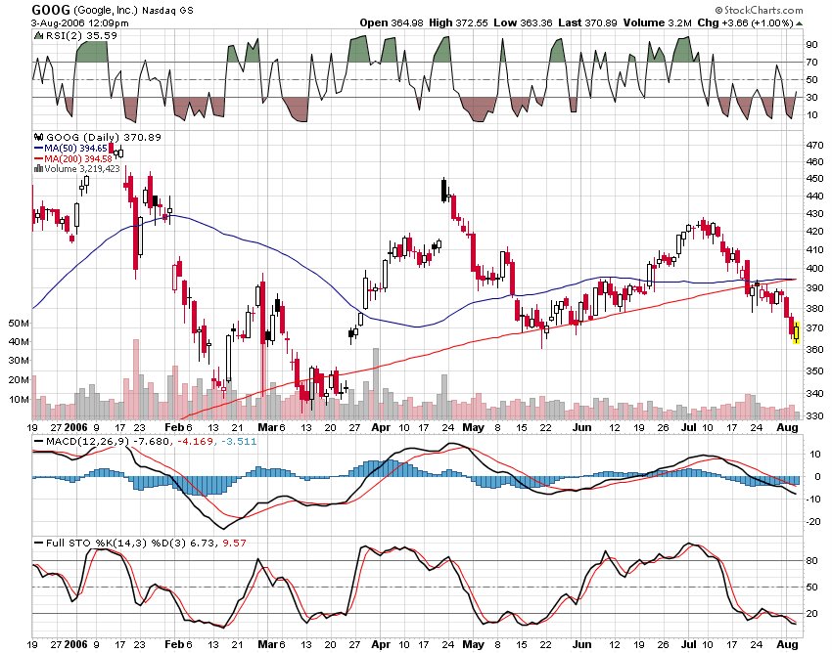Click the MACD(12,26,9) indicator label
The height and width of the screenshot is (653, 832).
click(86, 441)
